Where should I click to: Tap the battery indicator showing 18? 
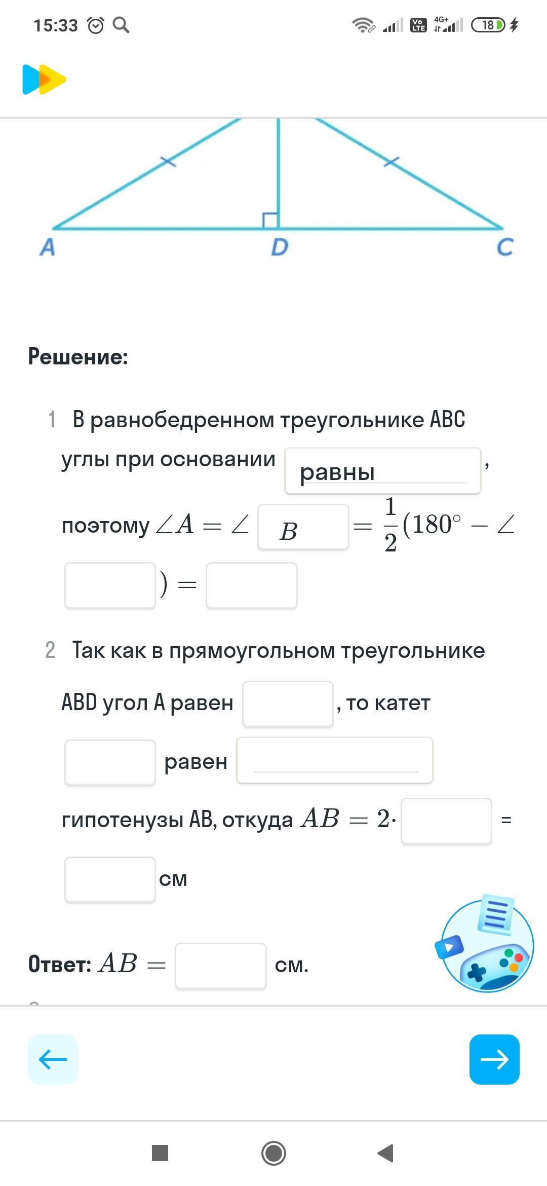pyautogui.click(x=488, y=25)
